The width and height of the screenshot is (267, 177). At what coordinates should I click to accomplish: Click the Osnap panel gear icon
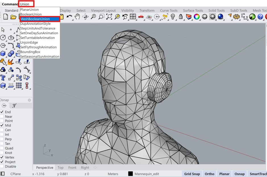30,100
